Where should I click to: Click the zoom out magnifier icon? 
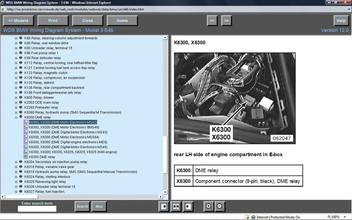pyautogui.click(x=220, y=206)
